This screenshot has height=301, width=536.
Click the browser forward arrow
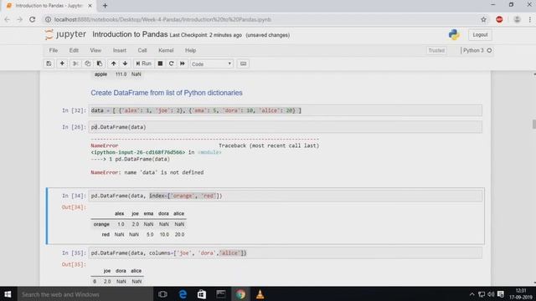(x=19, y=19)
